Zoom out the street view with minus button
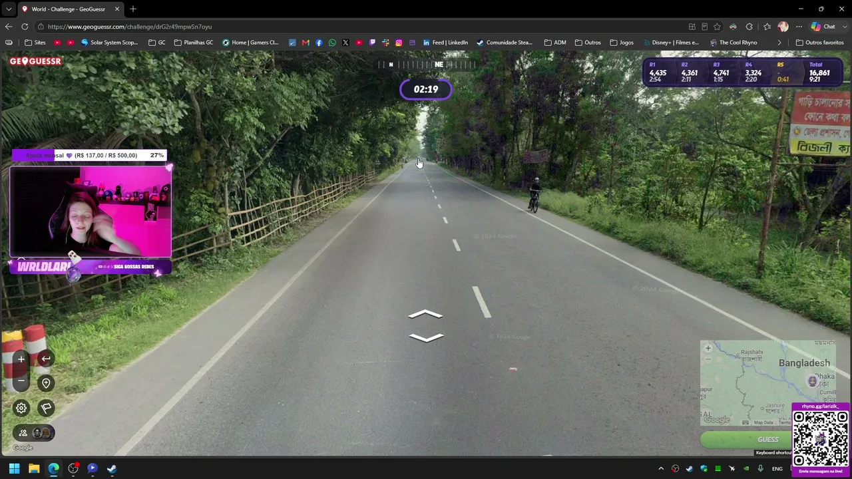852x479 pixels. coord(21,381)
